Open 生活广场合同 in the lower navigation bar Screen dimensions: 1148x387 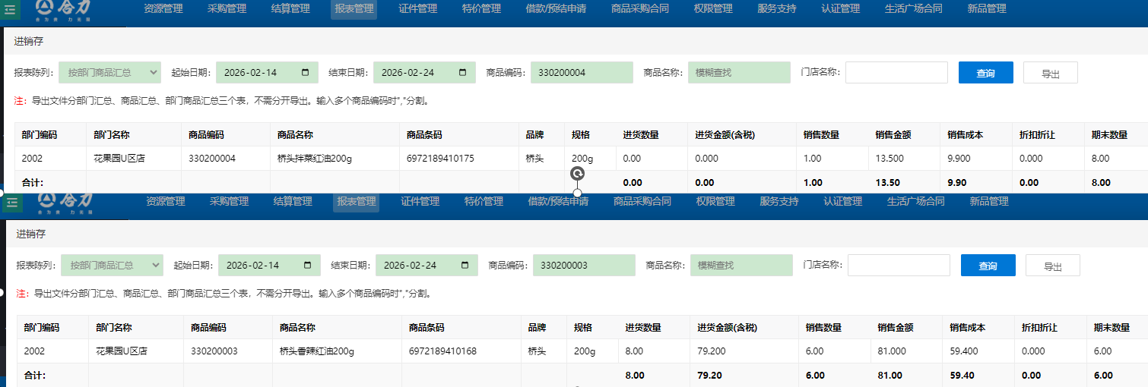(915, 202)
